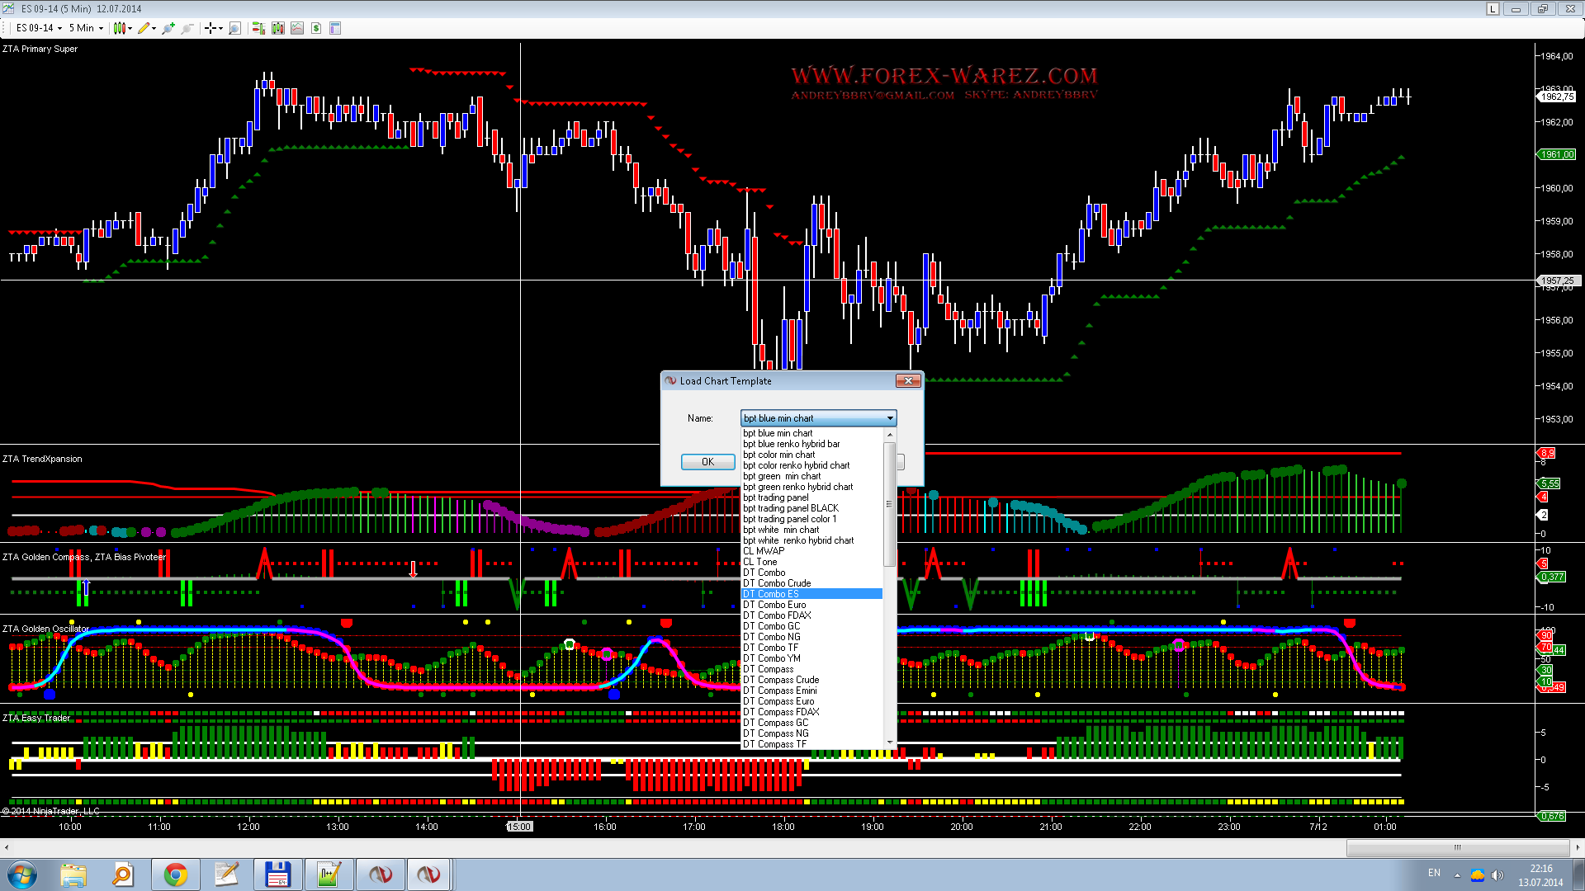Click the zoom in magnifier icon
The width and height of the screenshot is (1585, 891).
click(x=168, y=28)
